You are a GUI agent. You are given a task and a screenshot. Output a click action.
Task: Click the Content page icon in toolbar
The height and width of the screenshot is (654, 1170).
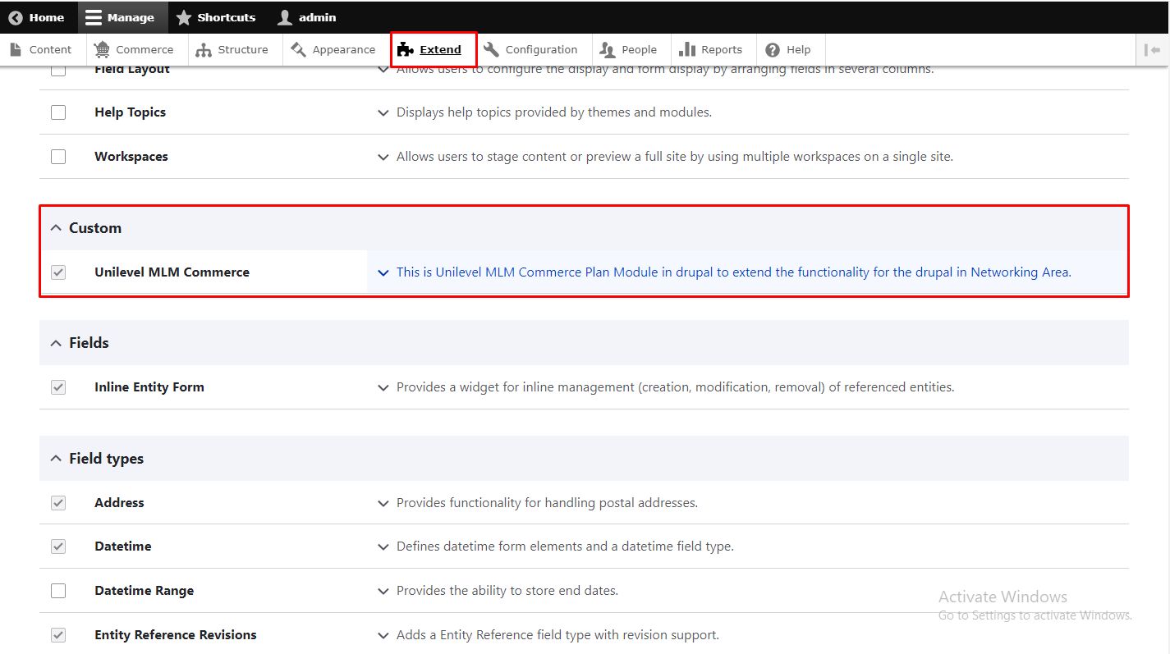tap(16, 50)
